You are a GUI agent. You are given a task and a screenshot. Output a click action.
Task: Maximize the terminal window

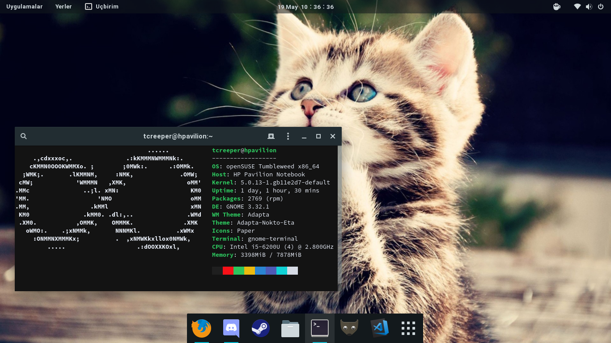318,136
